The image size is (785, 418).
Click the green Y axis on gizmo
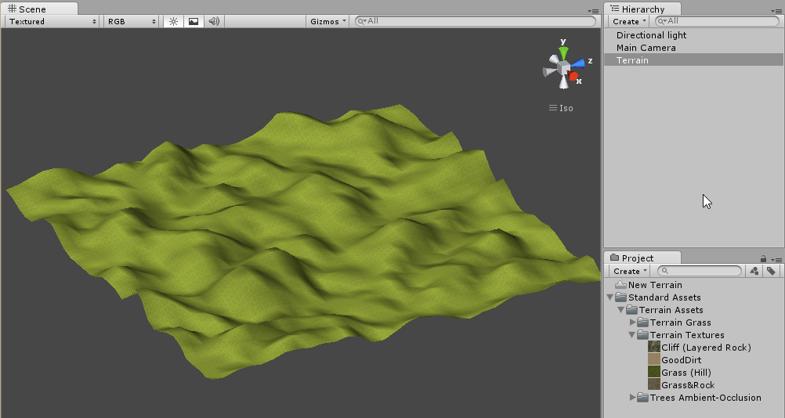tap(563, 53)
